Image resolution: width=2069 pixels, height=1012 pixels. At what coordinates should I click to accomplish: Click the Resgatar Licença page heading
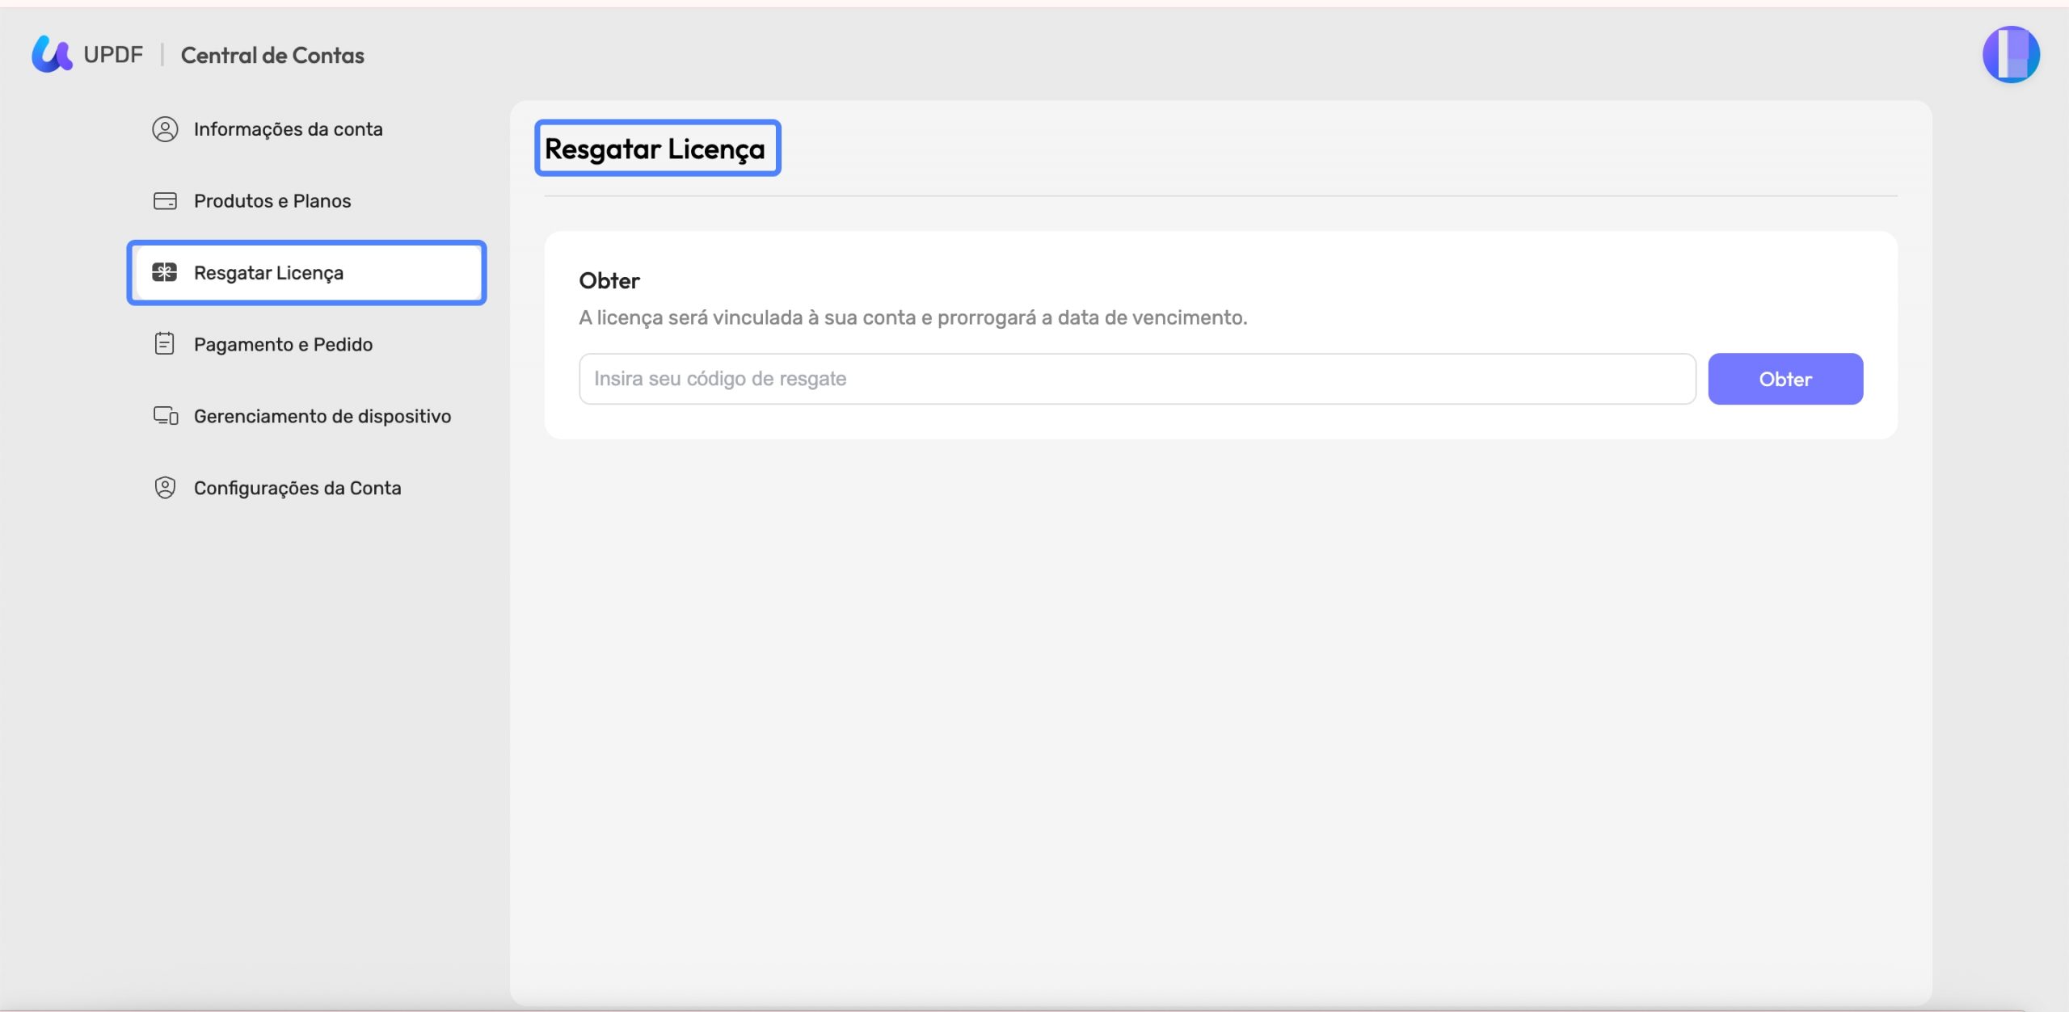(x=655, y=149)
